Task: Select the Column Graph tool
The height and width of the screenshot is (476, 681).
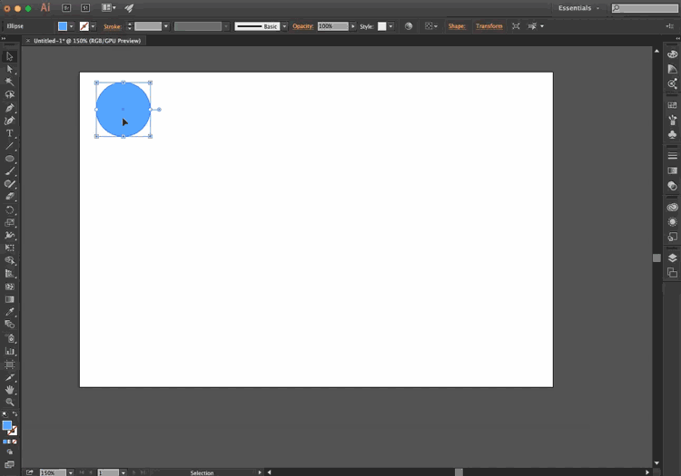Action: (x=10, y=351)
